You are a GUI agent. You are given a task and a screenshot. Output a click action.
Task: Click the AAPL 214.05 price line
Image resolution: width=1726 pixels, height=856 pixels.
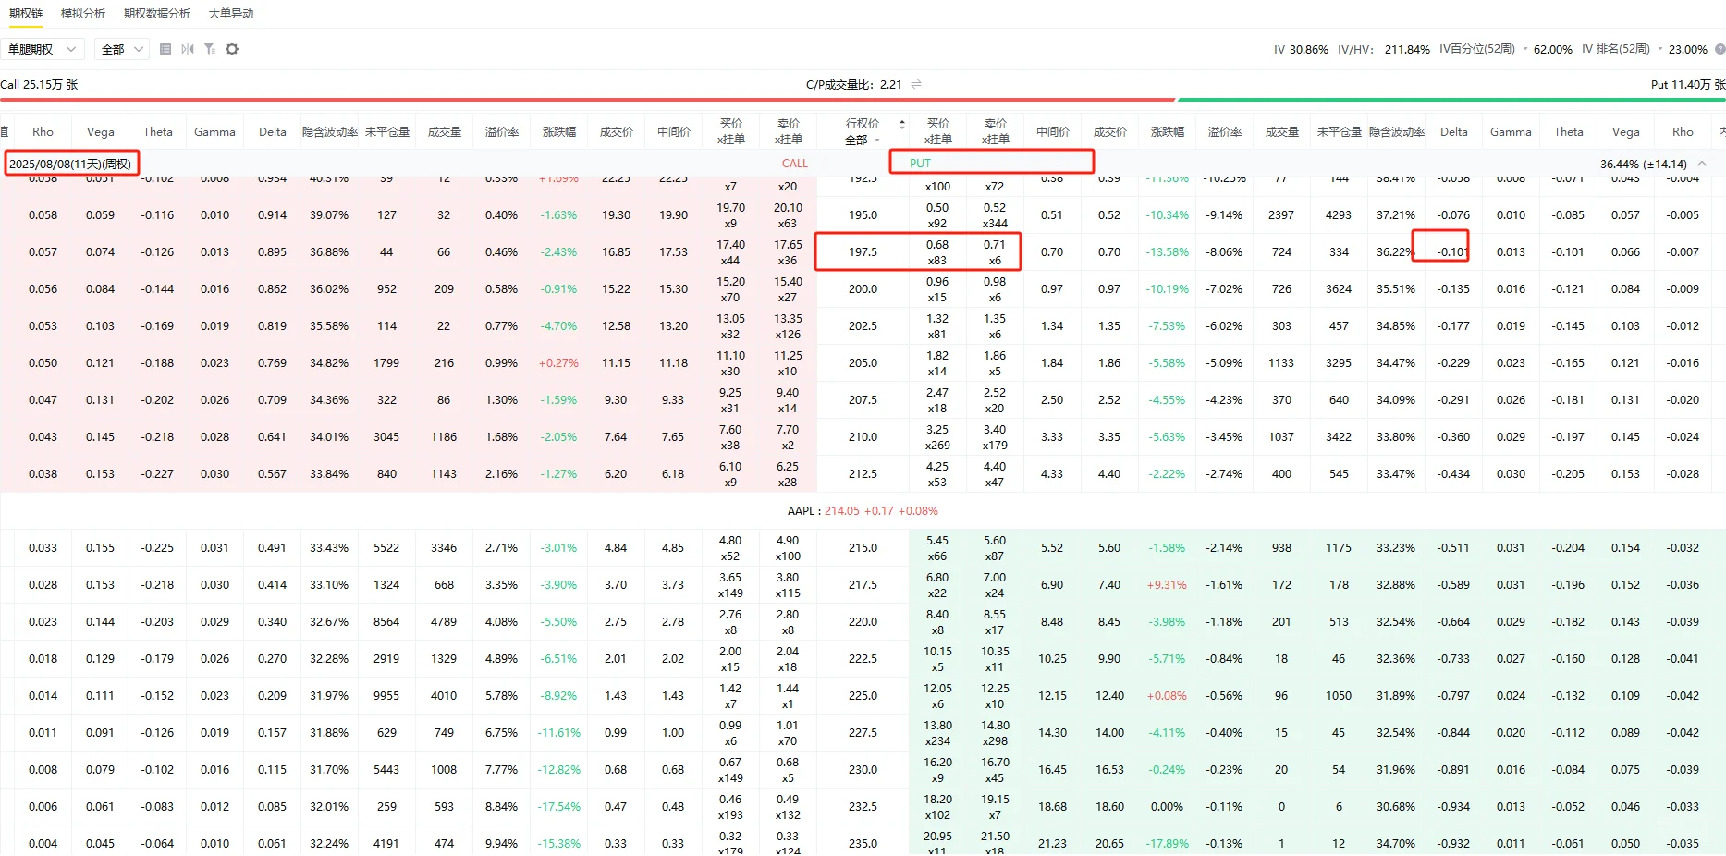coord(863,511)
